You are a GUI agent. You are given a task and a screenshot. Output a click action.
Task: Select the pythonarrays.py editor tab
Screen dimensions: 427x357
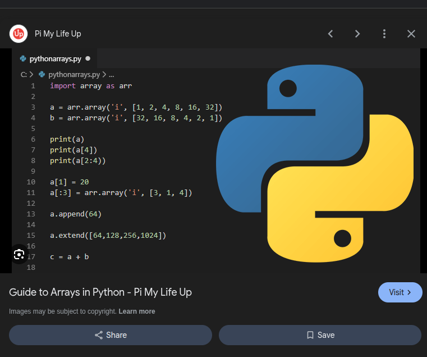click(x=55, y=58)
